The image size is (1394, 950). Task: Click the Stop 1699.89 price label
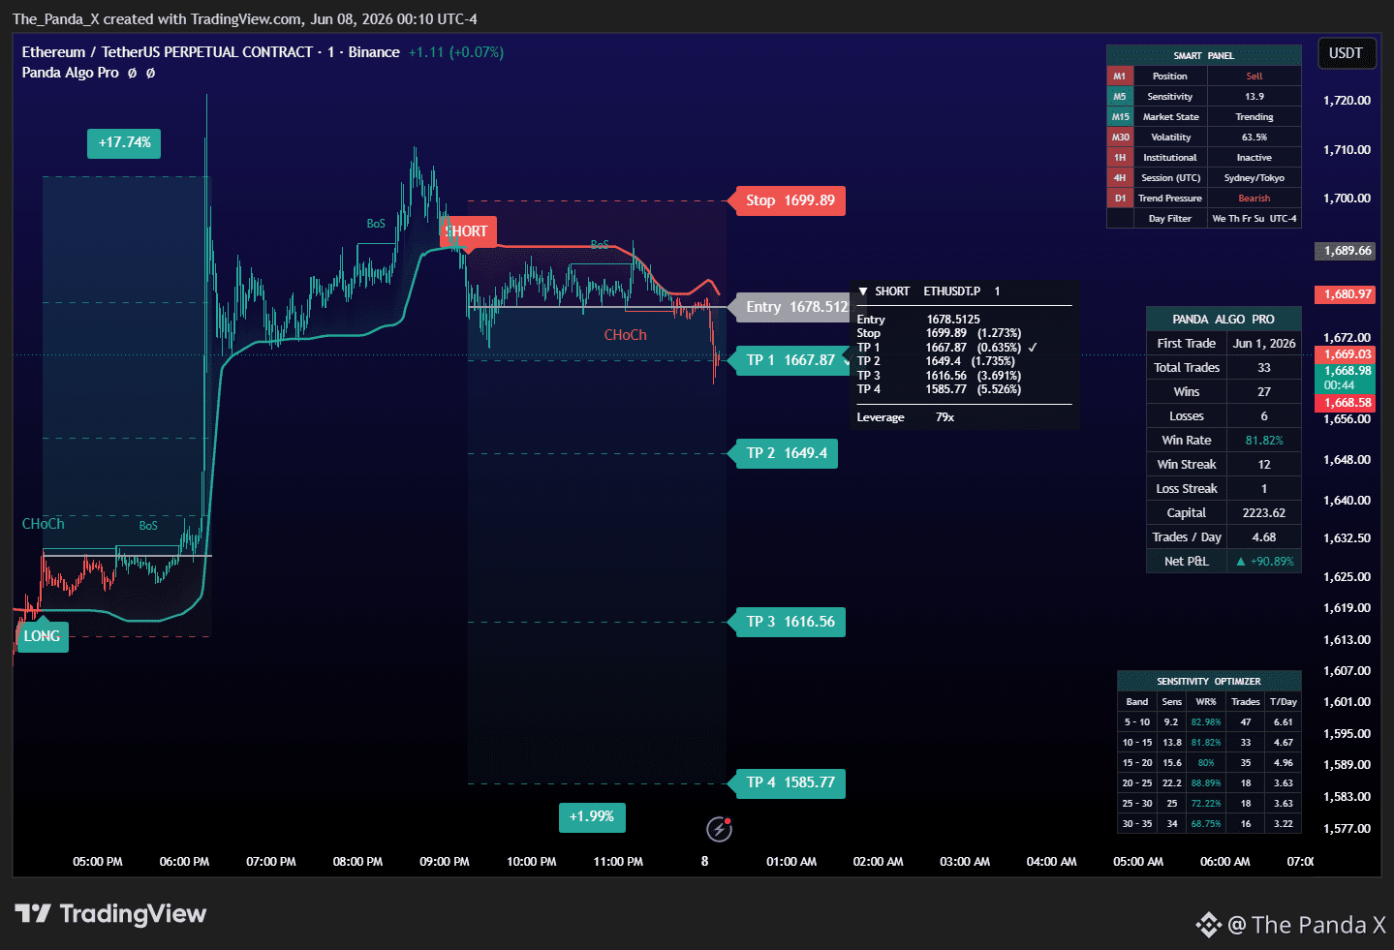click(x=790, y=200)
